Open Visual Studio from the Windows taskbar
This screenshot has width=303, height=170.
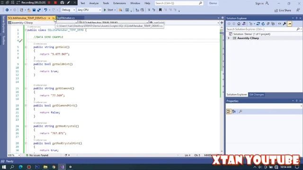(x=62, y=167)
